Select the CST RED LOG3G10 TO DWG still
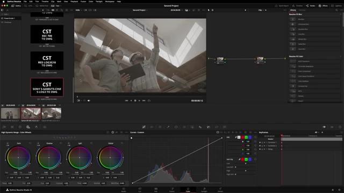The width and height of the screenshot is (344, 193). coord(47,61)
